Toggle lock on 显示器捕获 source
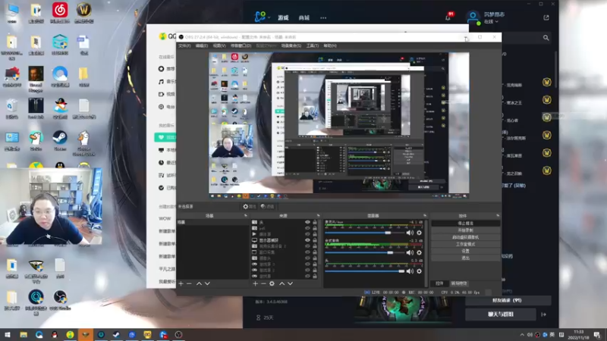Image resolution: width=607 pixels, height=341 pixels. (x=315, y=240)
